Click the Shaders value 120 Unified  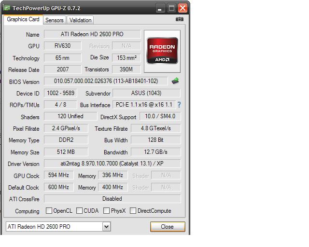[x=70, y=116]
